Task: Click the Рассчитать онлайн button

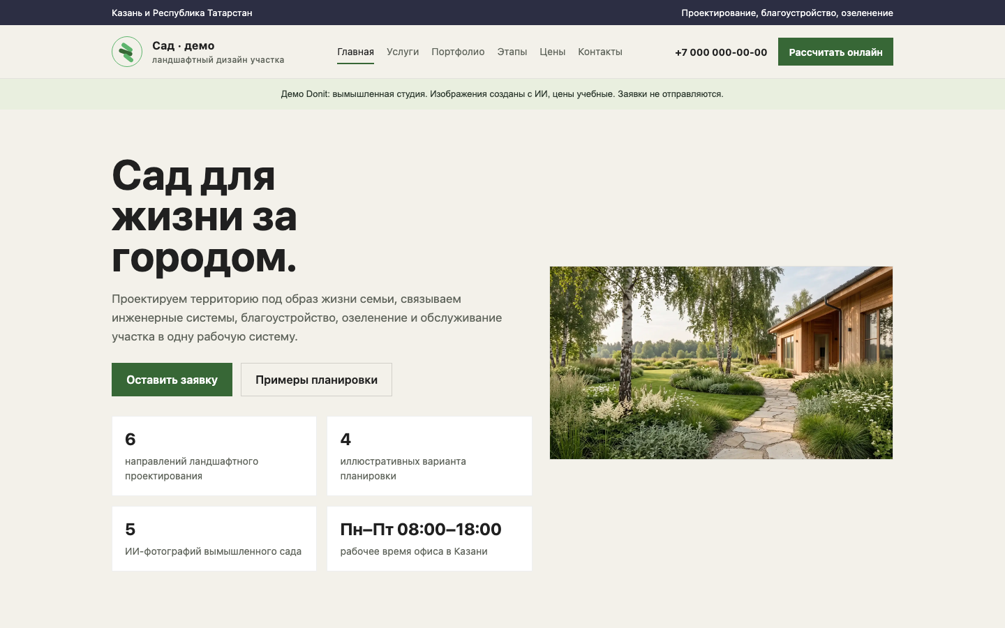Action: click(x=835, y=52)
